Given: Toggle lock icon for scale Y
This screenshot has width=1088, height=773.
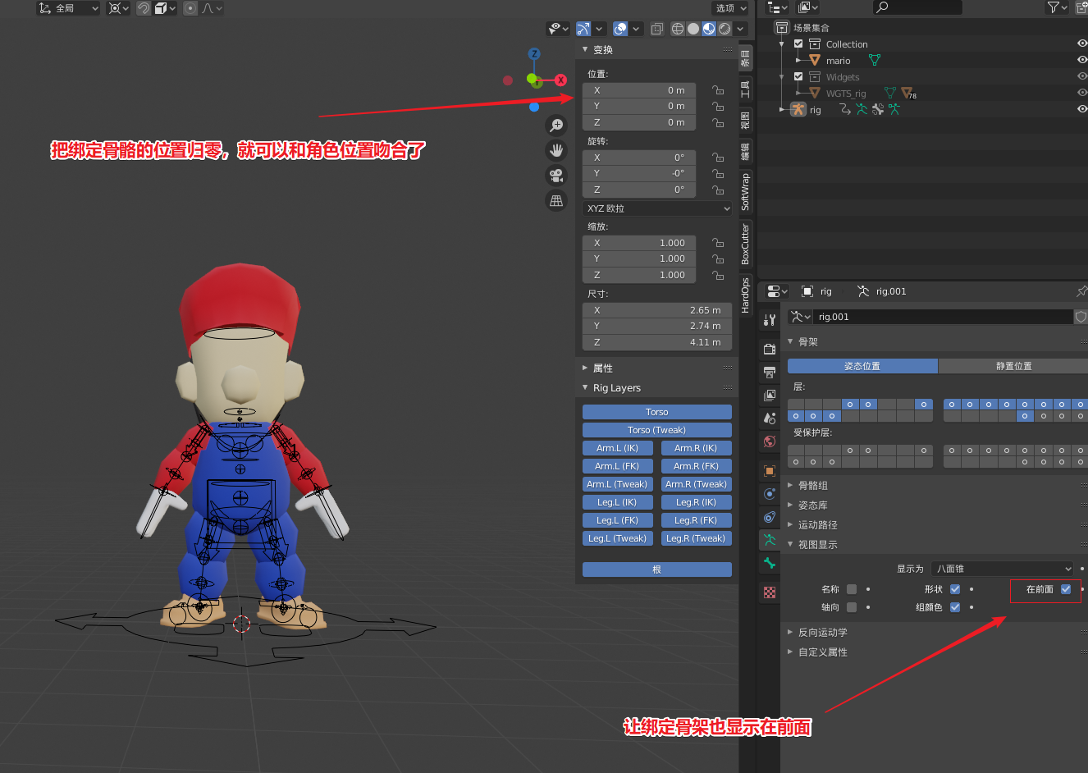Looking at the screenshot, I should 718,258.
